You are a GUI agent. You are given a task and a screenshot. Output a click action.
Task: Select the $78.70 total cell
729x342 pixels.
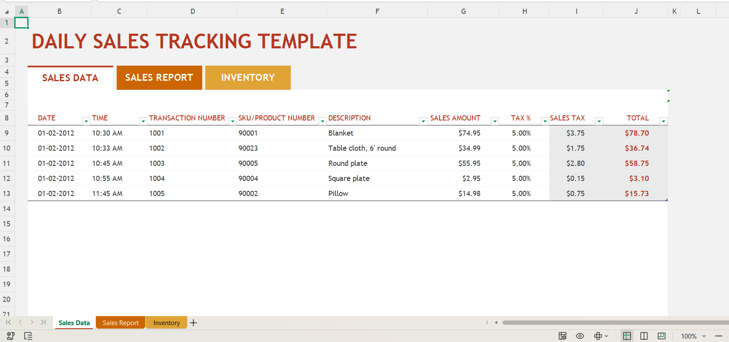point(636,133)
